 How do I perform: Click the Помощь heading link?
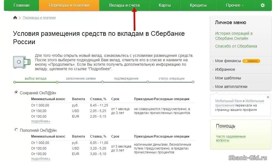pyautogui.click(x=225, y=126)
